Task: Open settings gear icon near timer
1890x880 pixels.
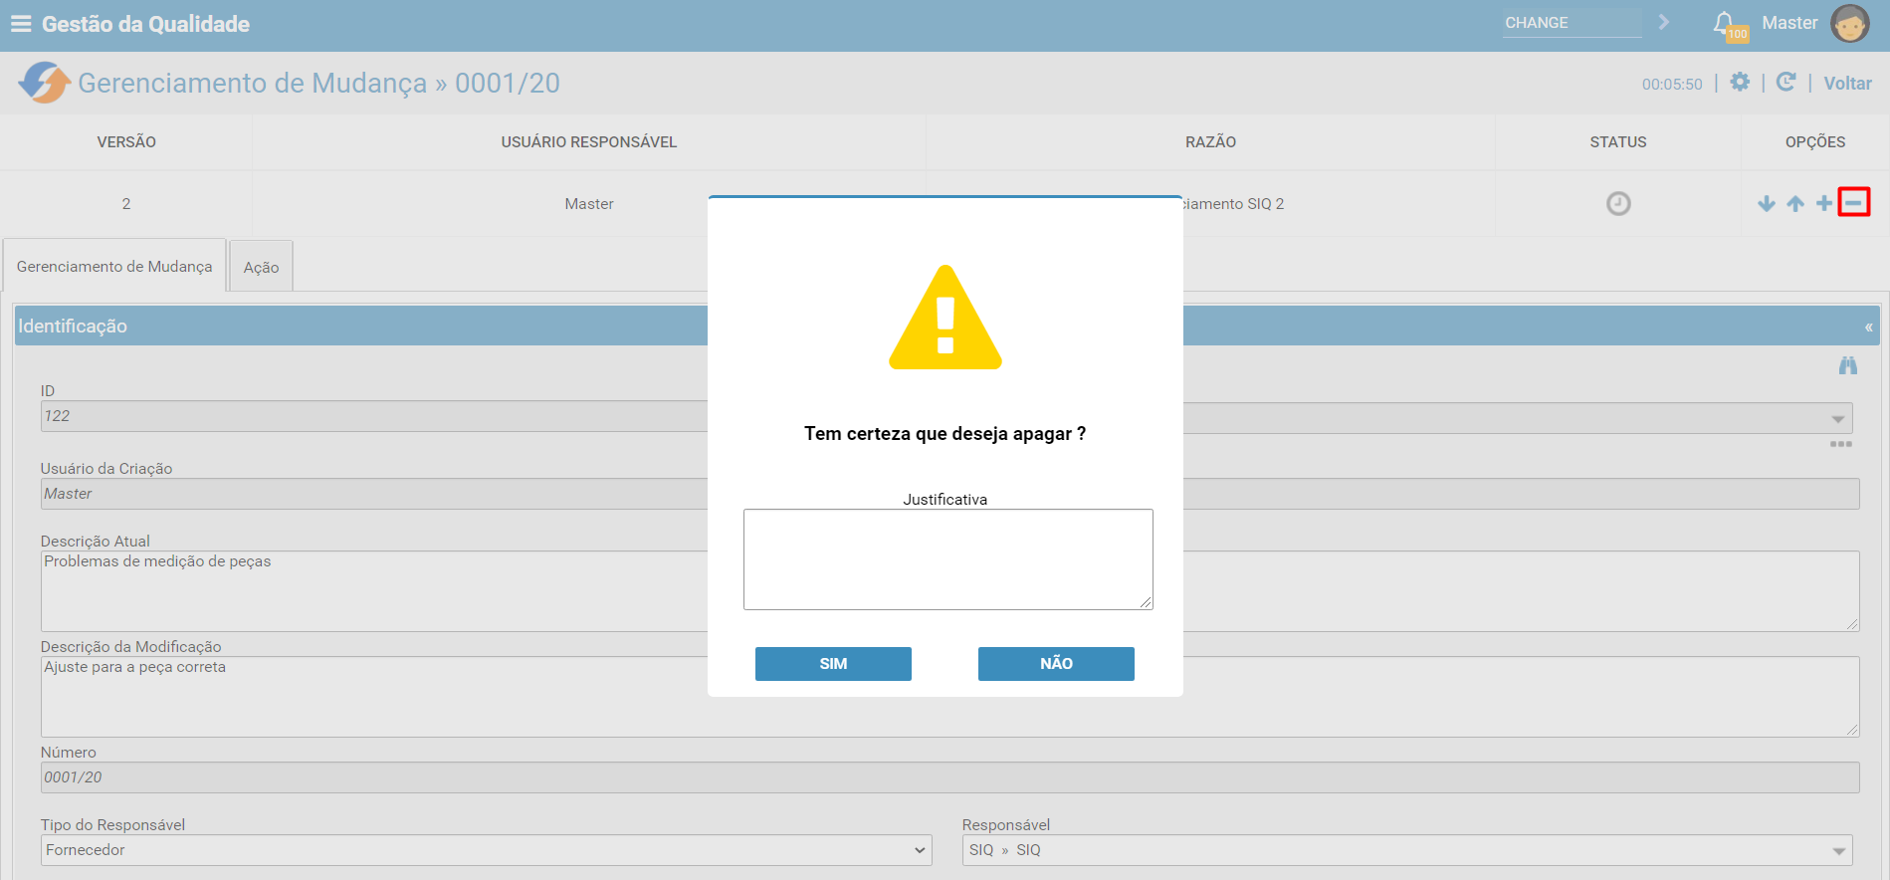Action: click(1740, 82)
